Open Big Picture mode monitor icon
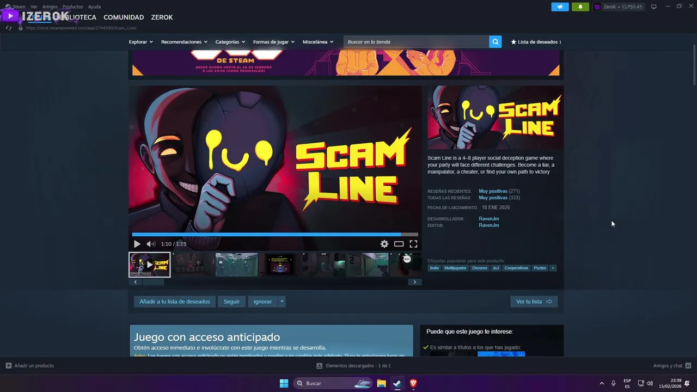697x392 pixels. (x=654, y=7)
